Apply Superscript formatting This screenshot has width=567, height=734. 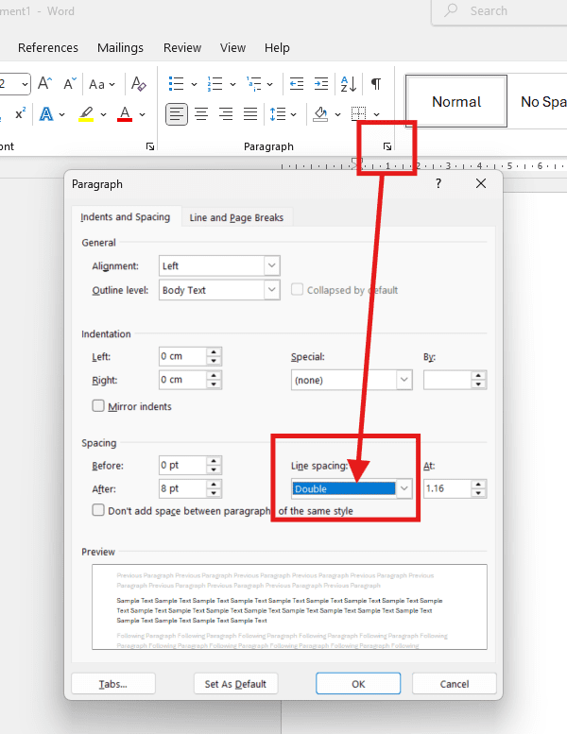pos(20,114)
